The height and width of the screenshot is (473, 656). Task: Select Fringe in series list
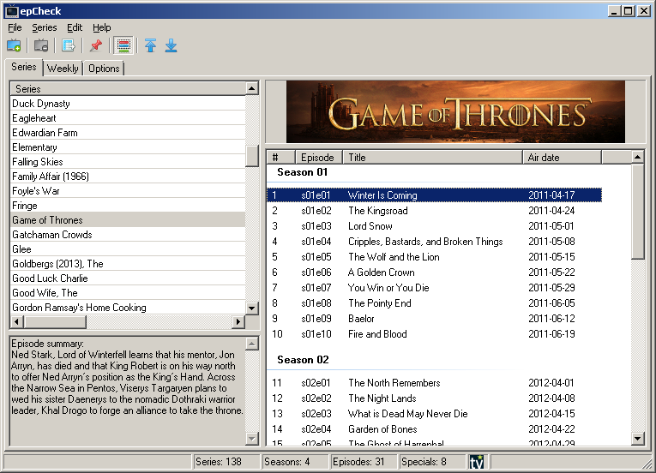[x=128, y=206]
